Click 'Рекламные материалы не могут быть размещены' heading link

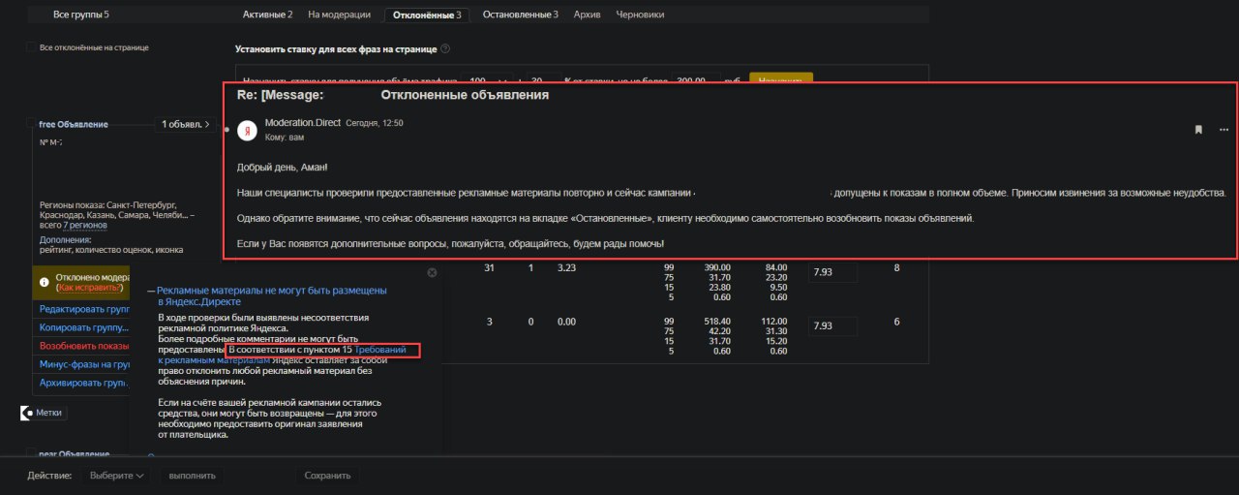pyautogui.click(x=272, y=295)
